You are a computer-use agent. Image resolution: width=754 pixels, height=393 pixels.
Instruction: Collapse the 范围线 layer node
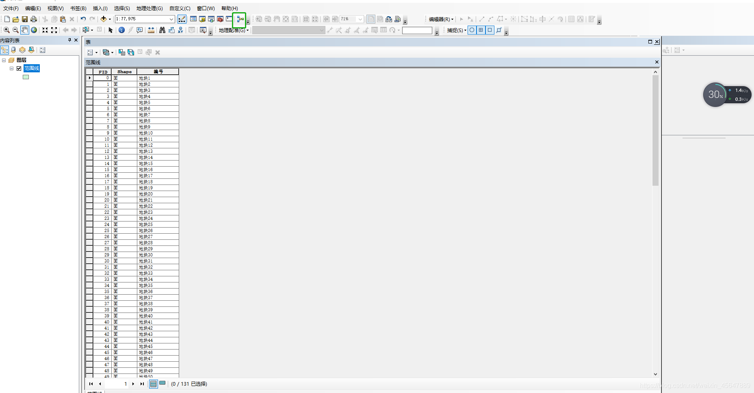point(11,68)
